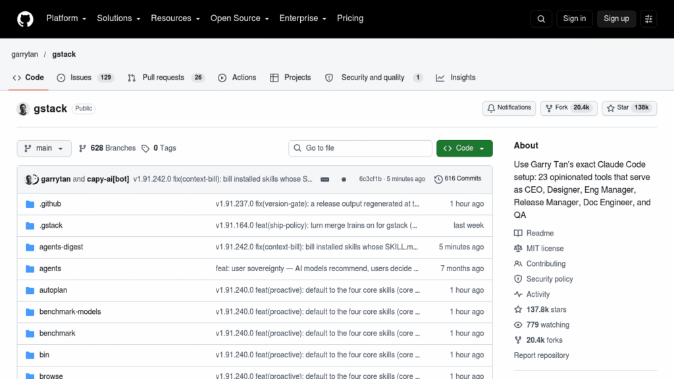Click the autoplan folder icon
The image size is (674, 379).
click(30, 290)
